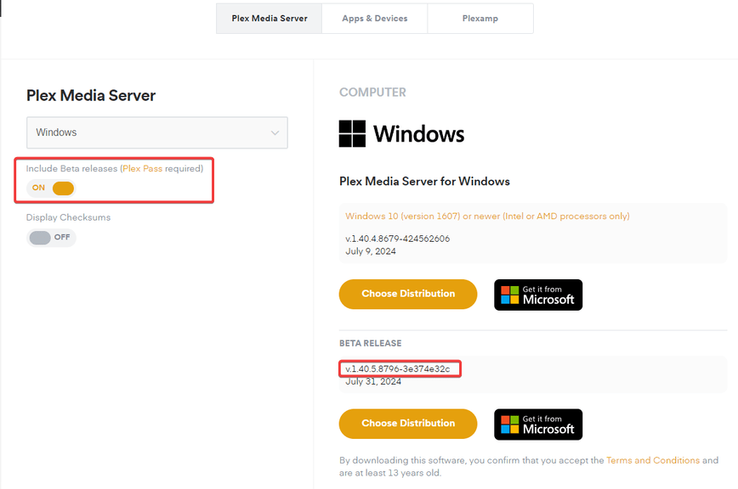
Task: Switch to the Plex Media Server tab
Action: [270, 19]
